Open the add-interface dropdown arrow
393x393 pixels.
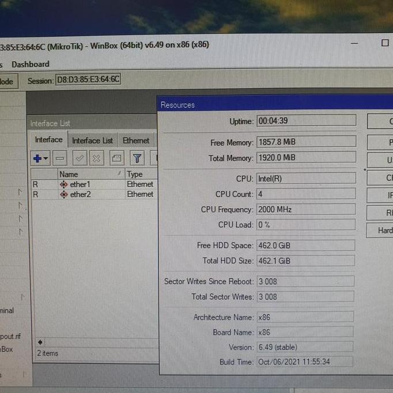pos(46,158)
